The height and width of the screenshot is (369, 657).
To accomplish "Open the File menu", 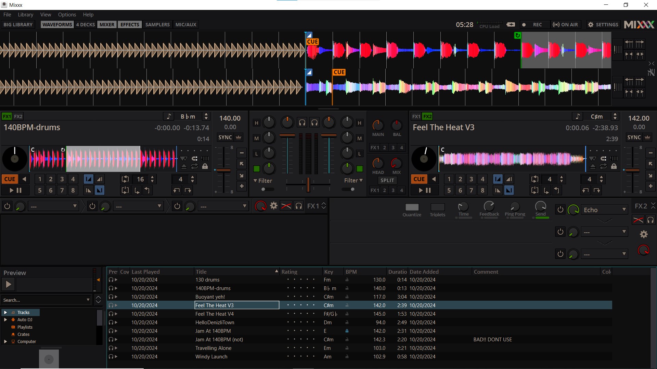I will pyautogui.click(x=7, y=15).
